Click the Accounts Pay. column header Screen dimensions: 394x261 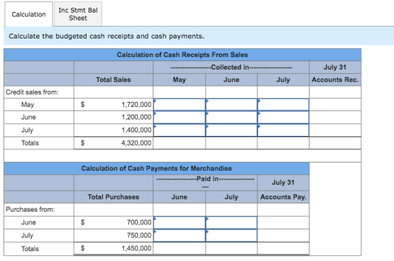click(x=283, y=197)
